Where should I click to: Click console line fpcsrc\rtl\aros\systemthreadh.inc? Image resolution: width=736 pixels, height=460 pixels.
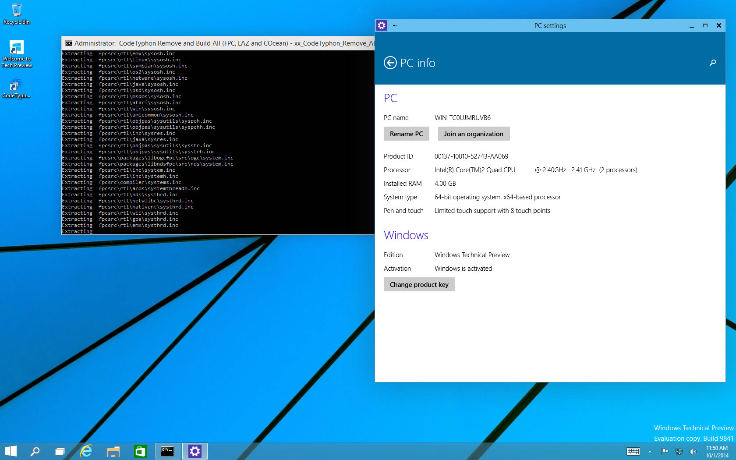coord(149,188)
